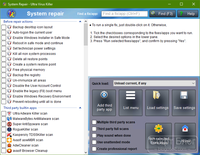Click shield icon beside Backup the registry
The width and height of the screenshot is (200, 155).
coord(9,75)
